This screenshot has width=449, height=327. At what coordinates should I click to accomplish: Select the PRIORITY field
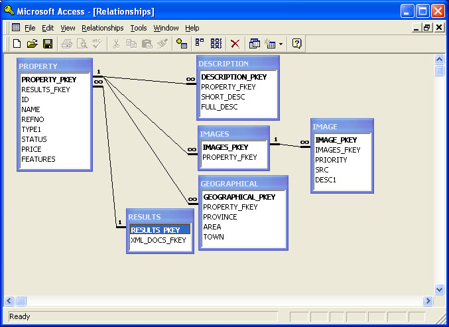point(332,160)
